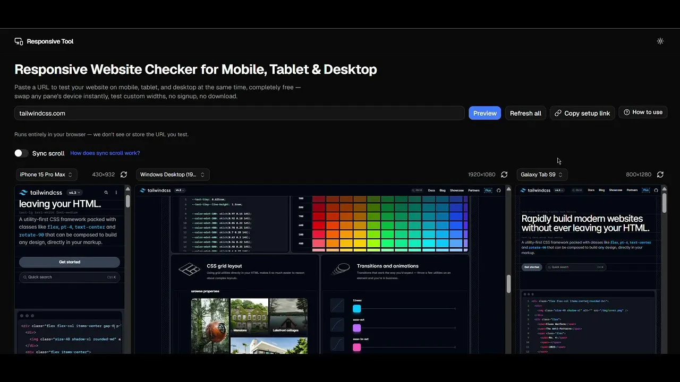Reload the iPhone 15 Pro Max pane
This screenshot has width=680, height=382.
click(x=124, y=175)
